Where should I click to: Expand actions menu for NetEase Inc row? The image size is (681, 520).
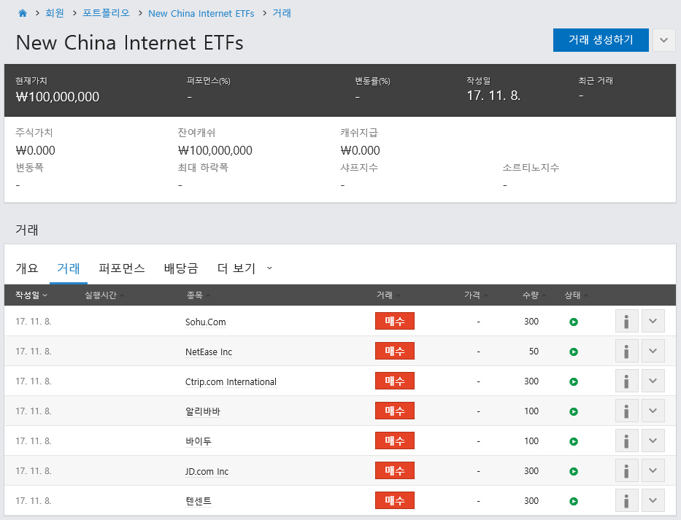(653, 351)
